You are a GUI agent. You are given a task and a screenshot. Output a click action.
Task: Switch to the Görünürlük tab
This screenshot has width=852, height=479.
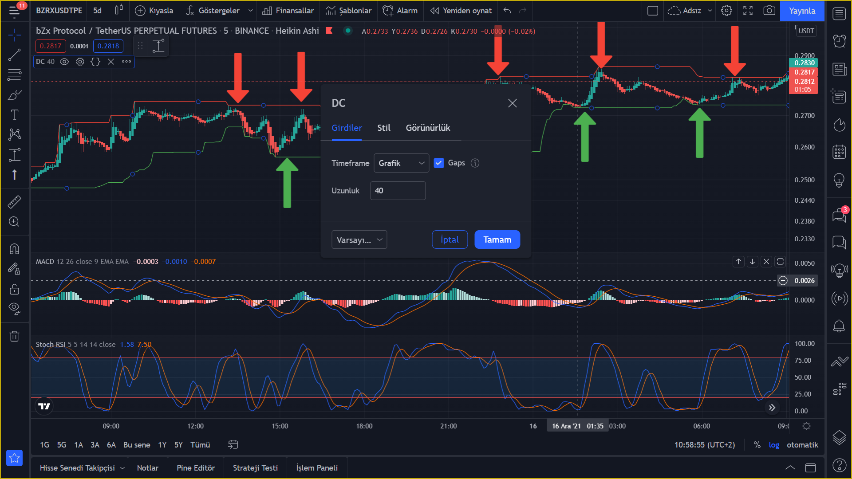click(x=428, y=128)
